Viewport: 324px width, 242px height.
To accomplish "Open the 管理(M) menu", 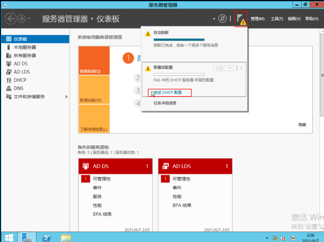I will coord(258,19).
